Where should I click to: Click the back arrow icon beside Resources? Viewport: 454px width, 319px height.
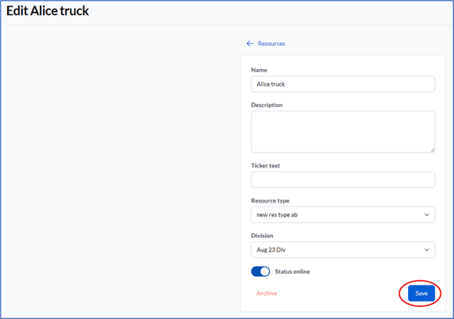(250, 44)
